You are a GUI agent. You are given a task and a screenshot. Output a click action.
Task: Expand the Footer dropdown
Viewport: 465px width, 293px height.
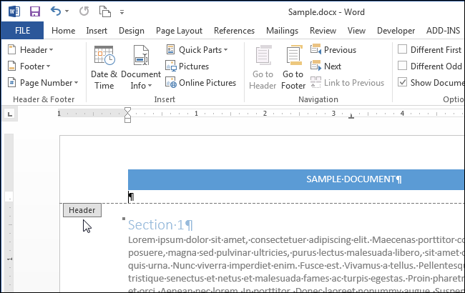(31, 66)
